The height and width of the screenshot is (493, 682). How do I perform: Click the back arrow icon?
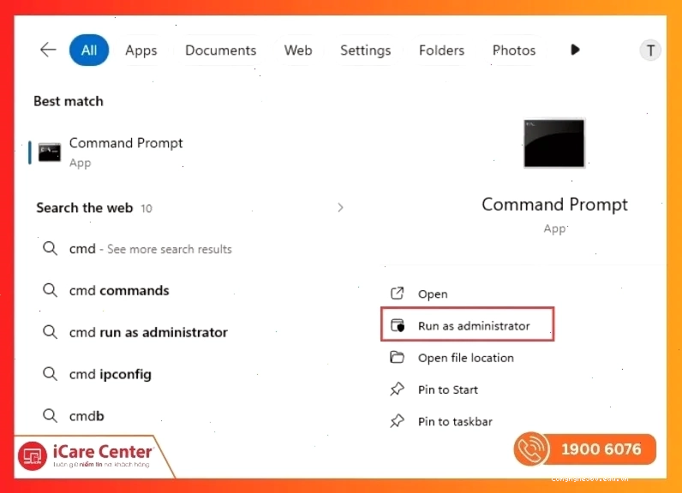coord(48,50)
